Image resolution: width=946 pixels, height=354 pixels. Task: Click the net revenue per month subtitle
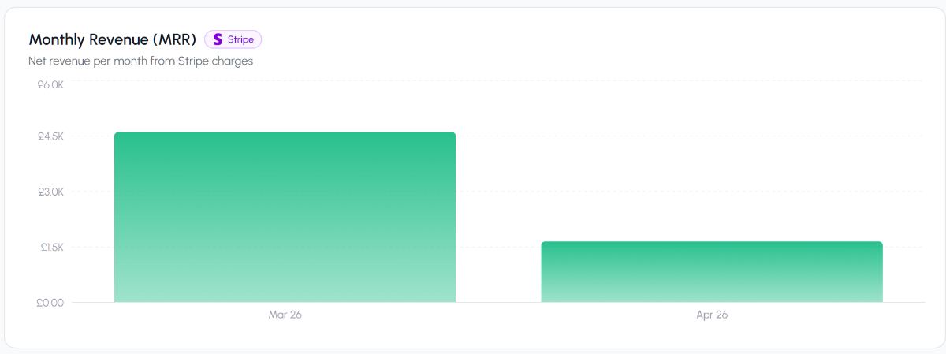(x=140, y=61)
